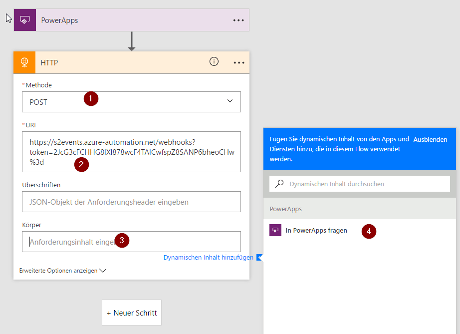460x334 pixels.
Task: Open the Methode POST dropdown
Action: point(131,102)
